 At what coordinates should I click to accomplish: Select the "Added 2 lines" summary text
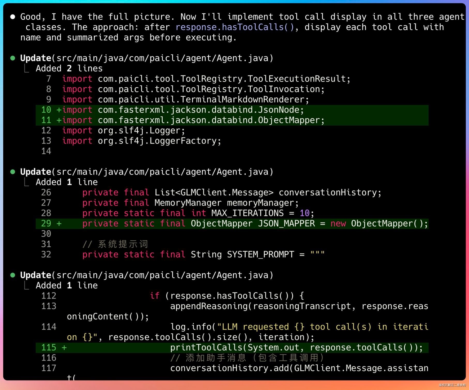tap(69, 68)
